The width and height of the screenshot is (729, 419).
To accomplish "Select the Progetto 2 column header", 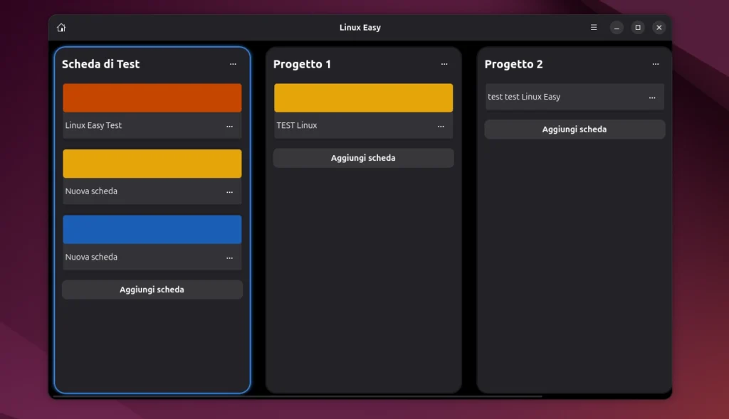I will (x=514, y=64).
